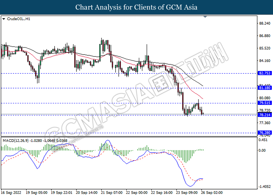The image size is (273, 195).
Task: Click the 26 Sep 02:00 time label
Action: tap(212, 193)
